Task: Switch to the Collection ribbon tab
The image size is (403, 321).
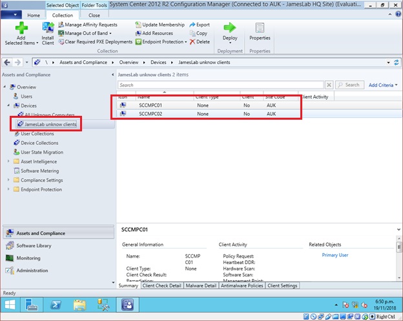Action: (x=63, y=15)
